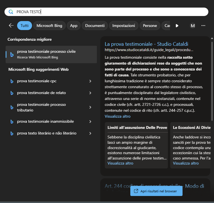Open the studiocataldi.it URL link
214x203 pixels.
(149, 50)
